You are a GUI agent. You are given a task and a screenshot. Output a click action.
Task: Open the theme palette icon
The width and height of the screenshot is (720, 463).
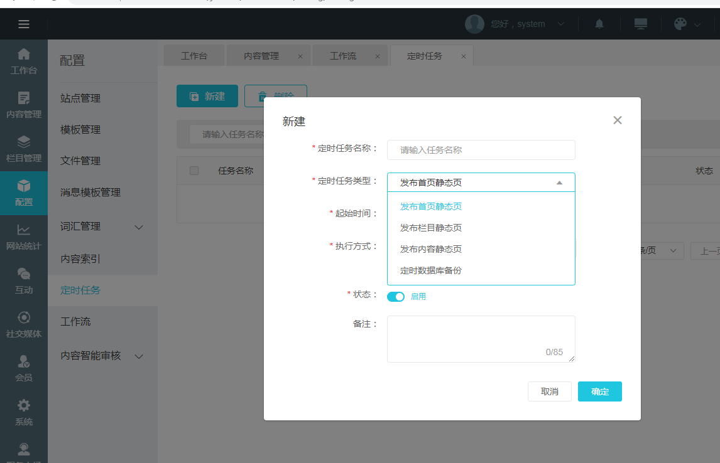(680, 24)
